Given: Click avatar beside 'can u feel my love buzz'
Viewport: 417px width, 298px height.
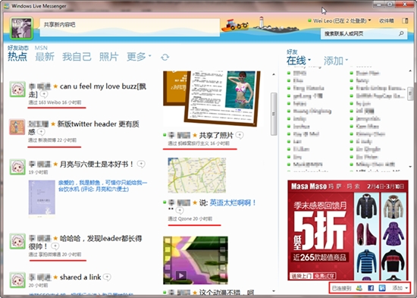Looking at the screenshot, I should (x=17, y=89).
